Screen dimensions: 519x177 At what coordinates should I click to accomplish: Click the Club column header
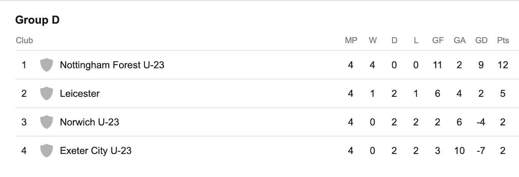click(24, 40)
